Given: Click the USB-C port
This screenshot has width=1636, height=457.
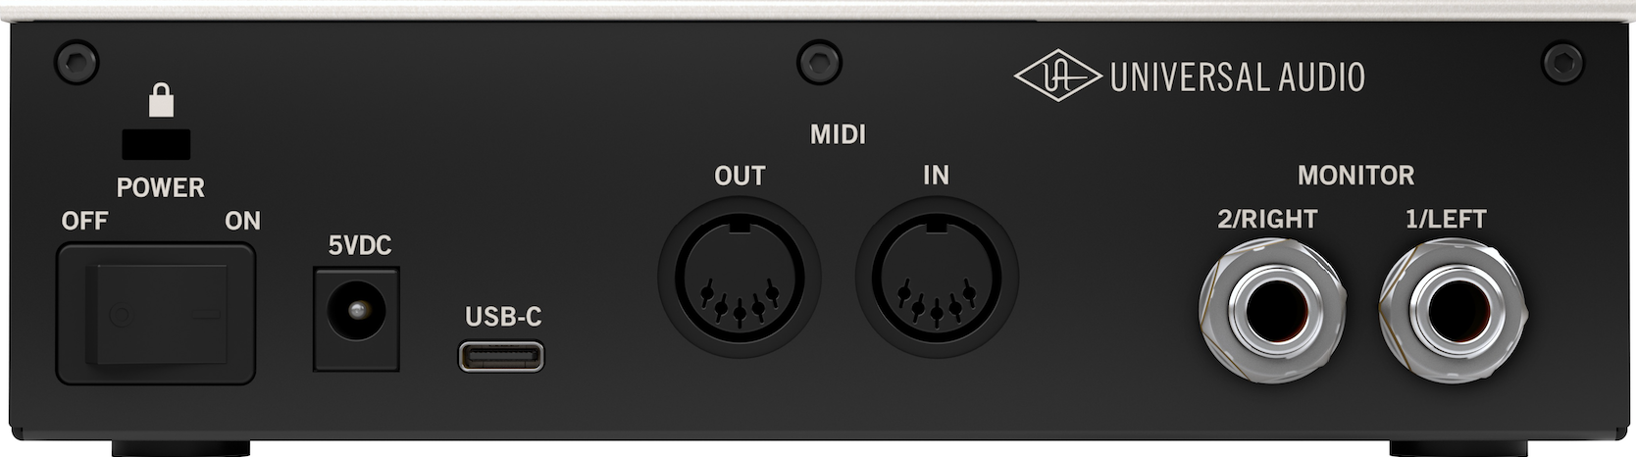Looking at the screenshot, I should (501, 356).
